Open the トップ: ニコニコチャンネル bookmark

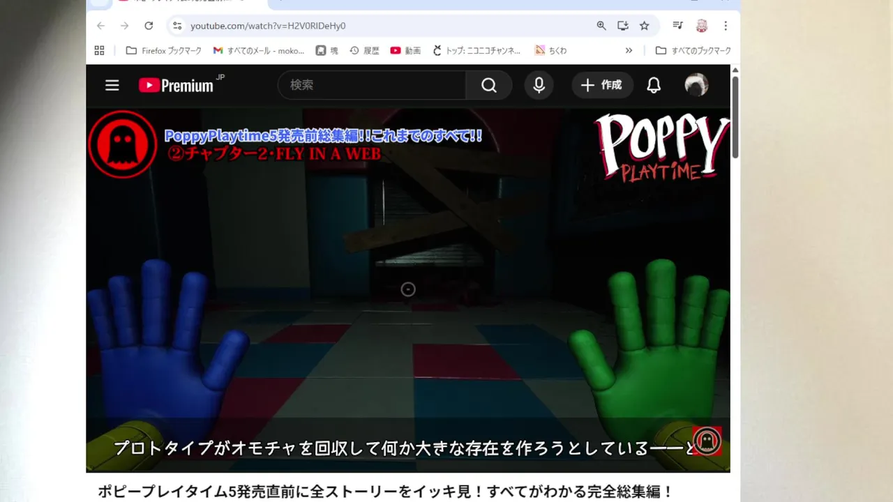pyautogui.click(x=476, y=50)
